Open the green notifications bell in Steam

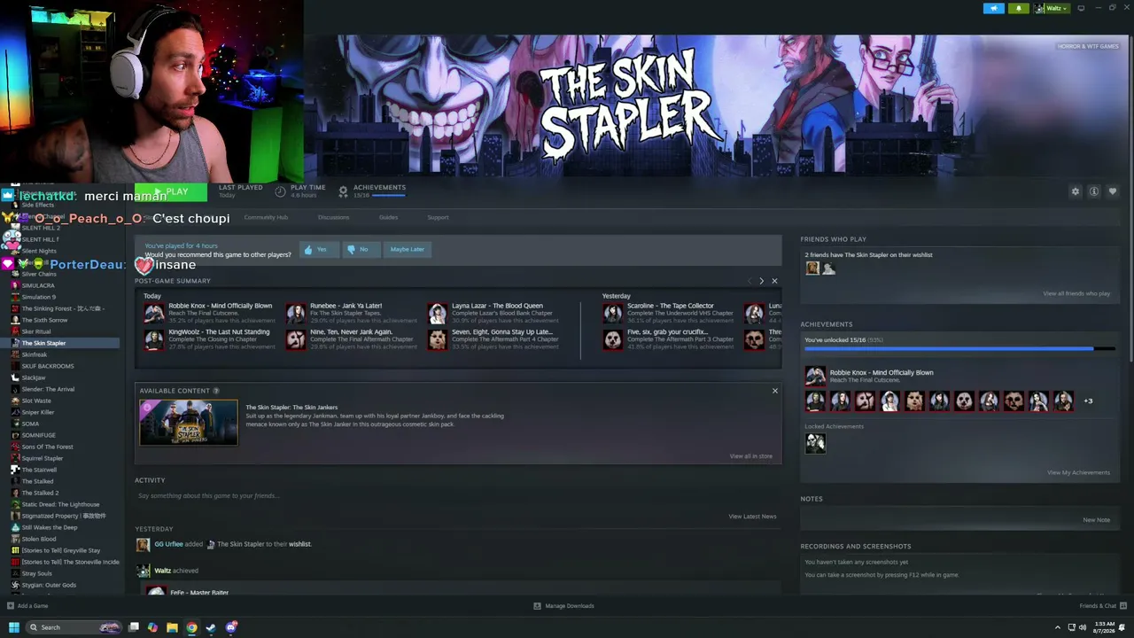click(x=1018, y=8)
